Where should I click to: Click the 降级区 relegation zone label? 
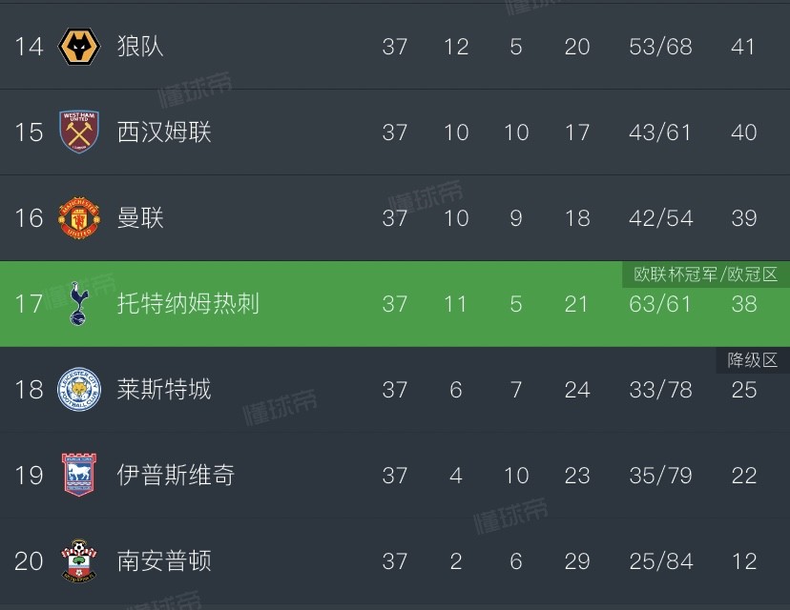tap(753, 360)
